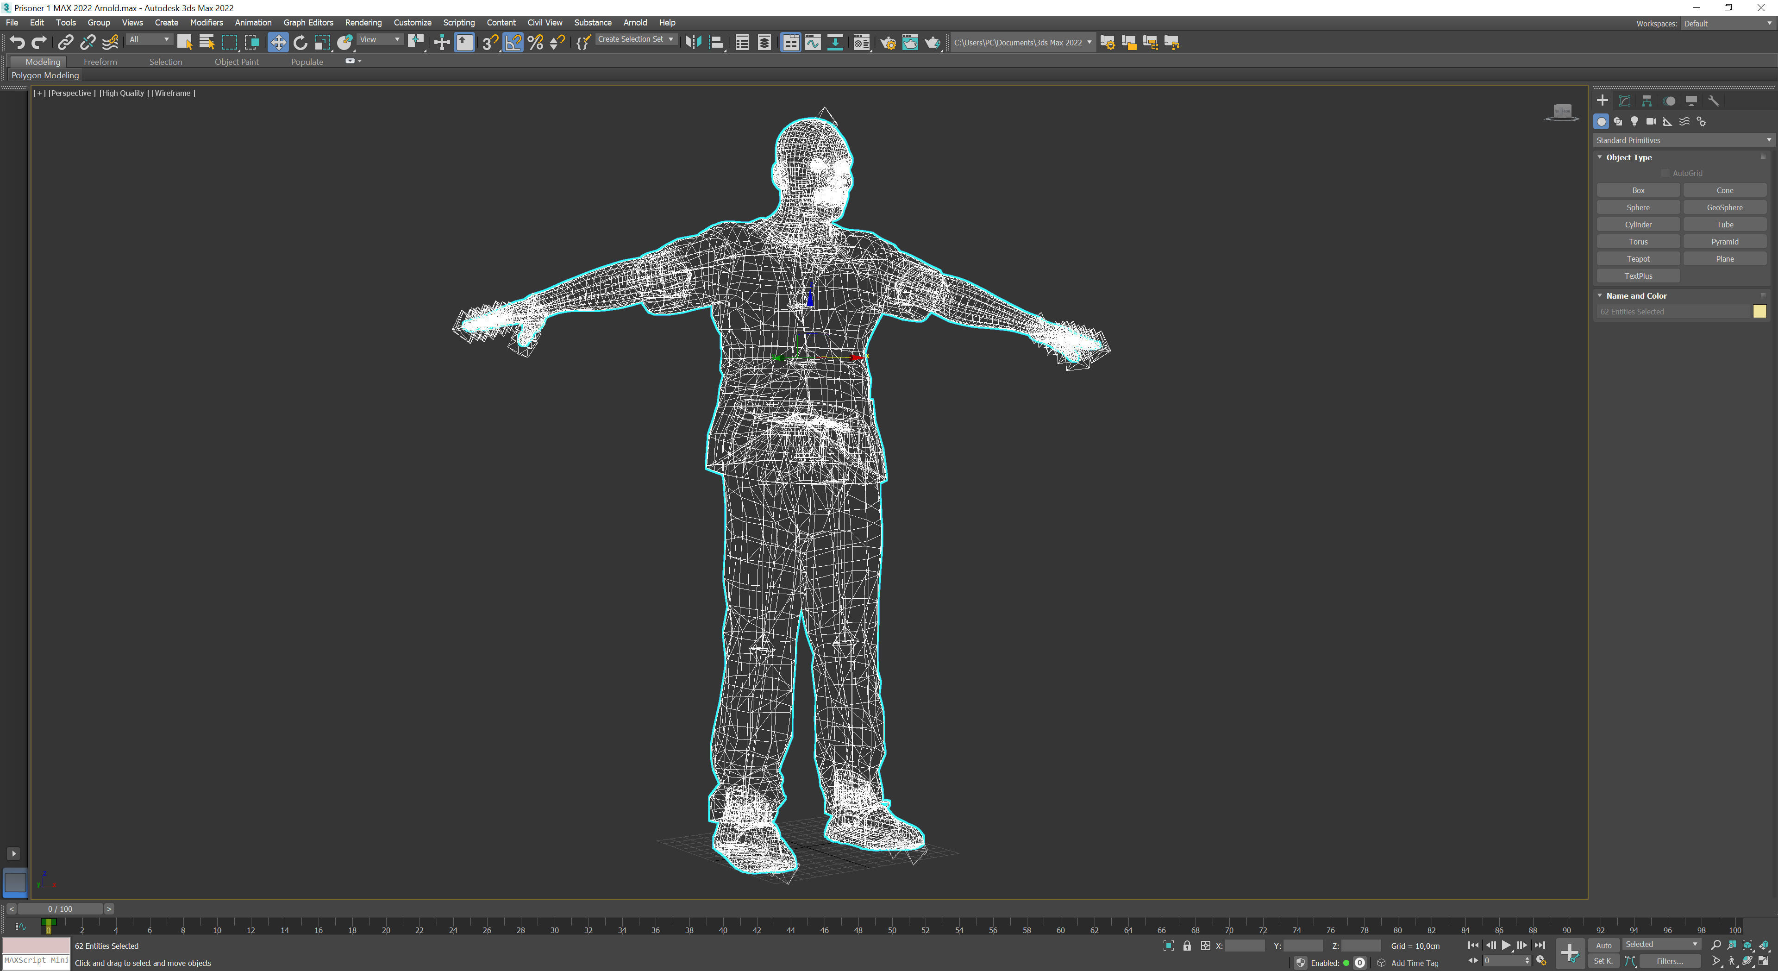The width and height of the screenshot is (1778, 971).
Task: Activate the Bind to Space Warp tool
Action: [111, 43]
